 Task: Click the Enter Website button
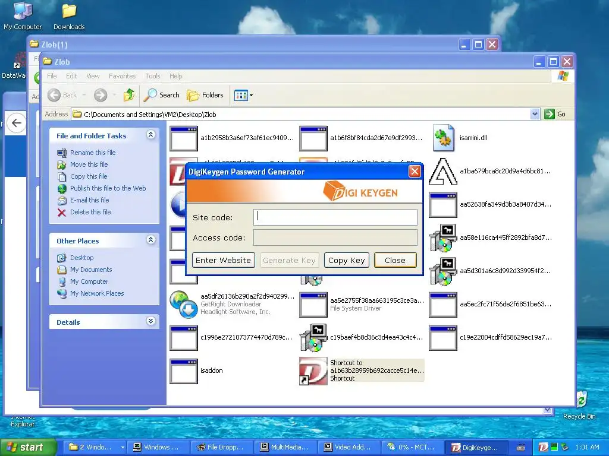click(x=224, y=260)
